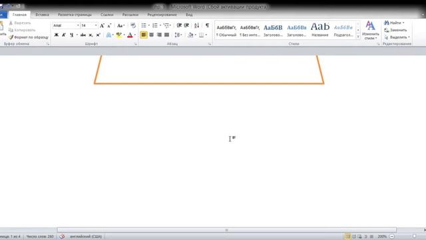Apply red font color
The width and height of the screenshot is (426, 240).
130,35
